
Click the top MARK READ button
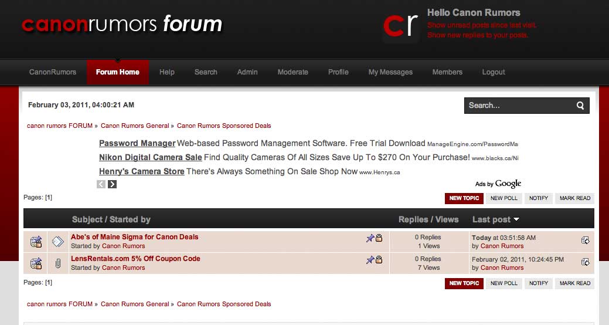coord(575,198)
